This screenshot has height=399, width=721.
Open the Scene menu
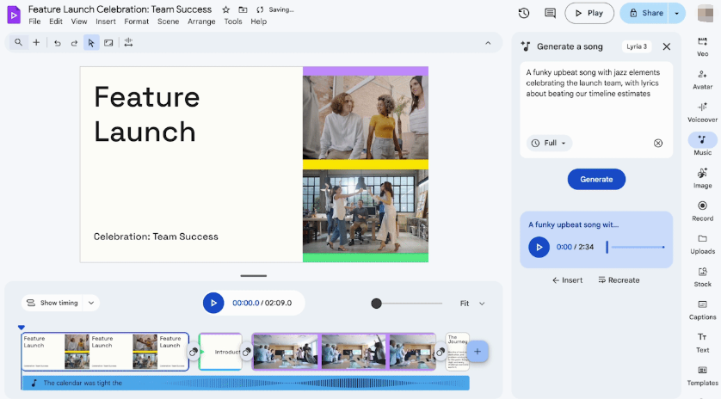168,21
